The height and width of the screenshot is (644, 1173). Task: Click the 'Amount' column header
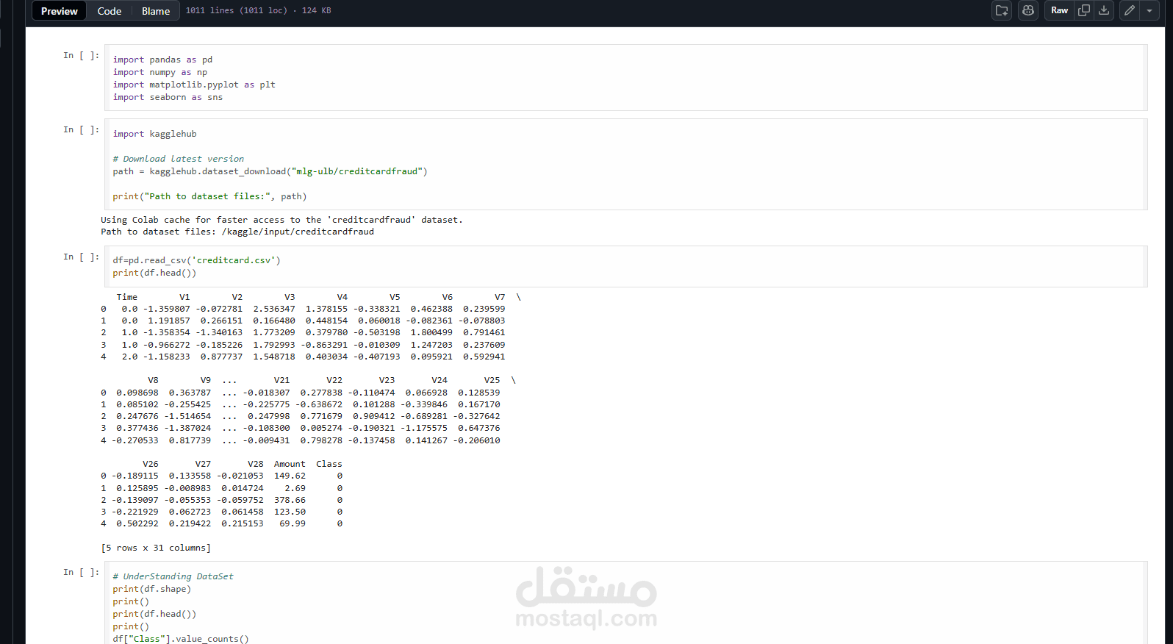coord(290,464)
